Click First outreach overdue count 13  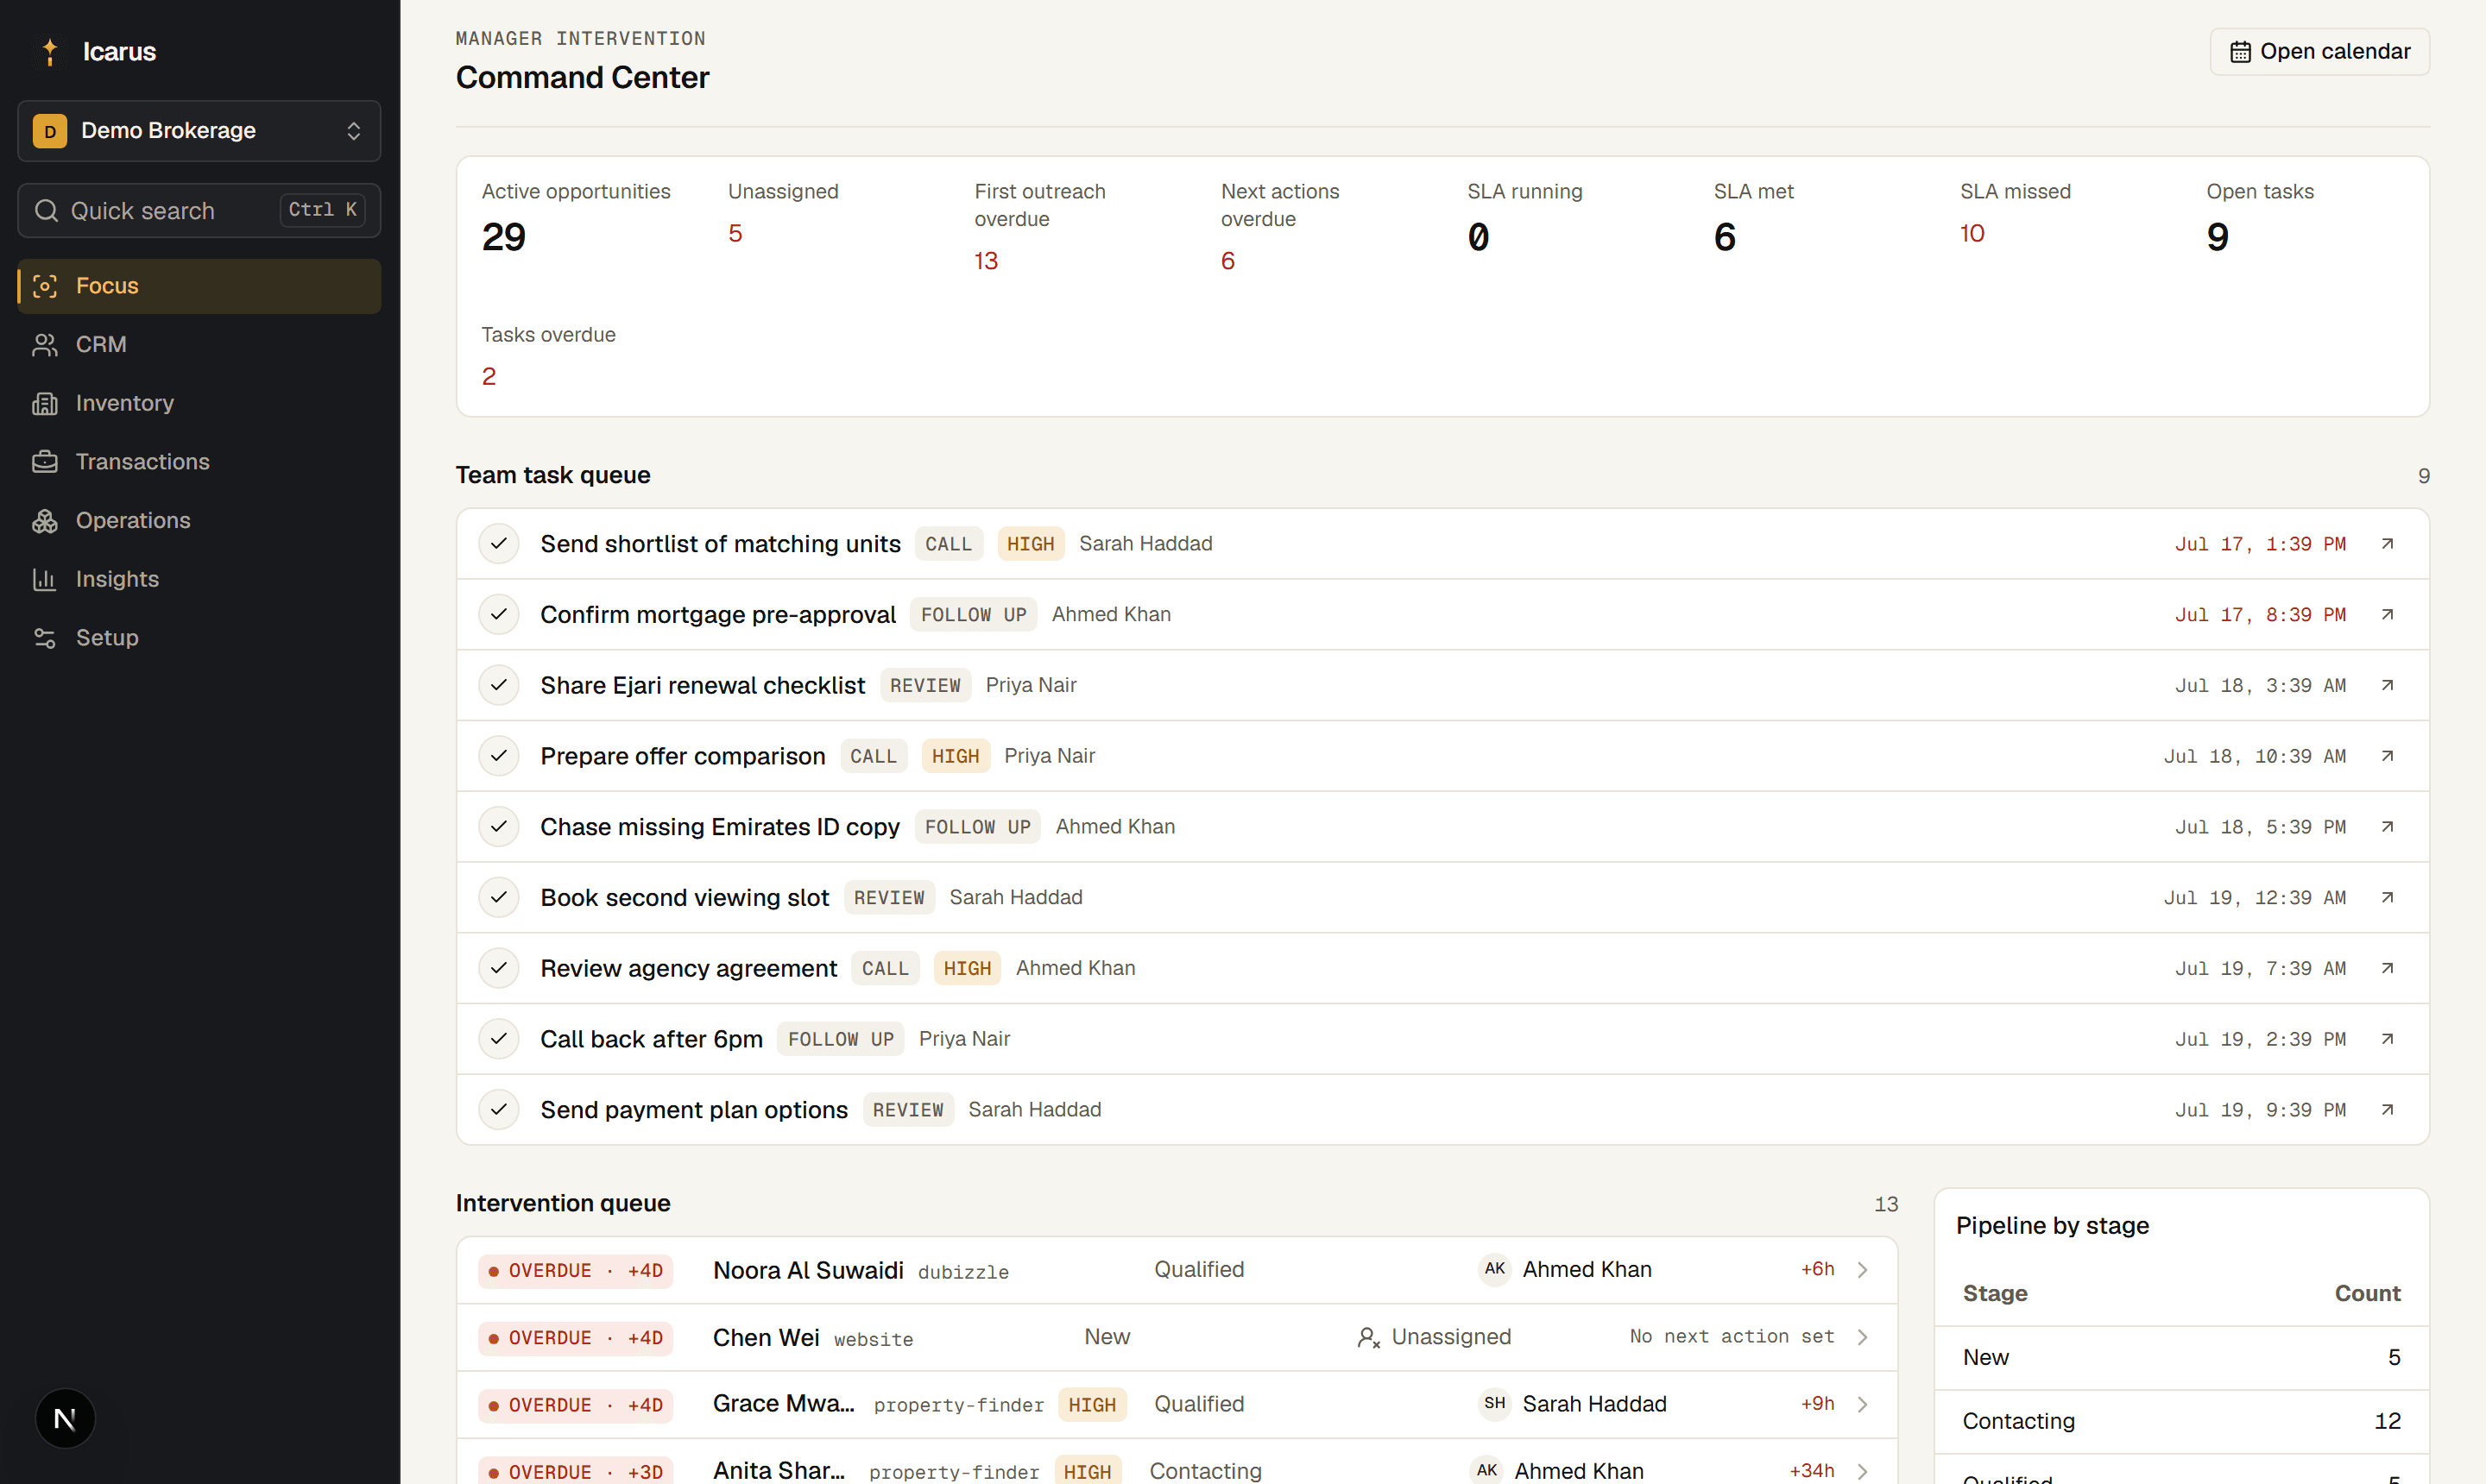click(986, 261)
